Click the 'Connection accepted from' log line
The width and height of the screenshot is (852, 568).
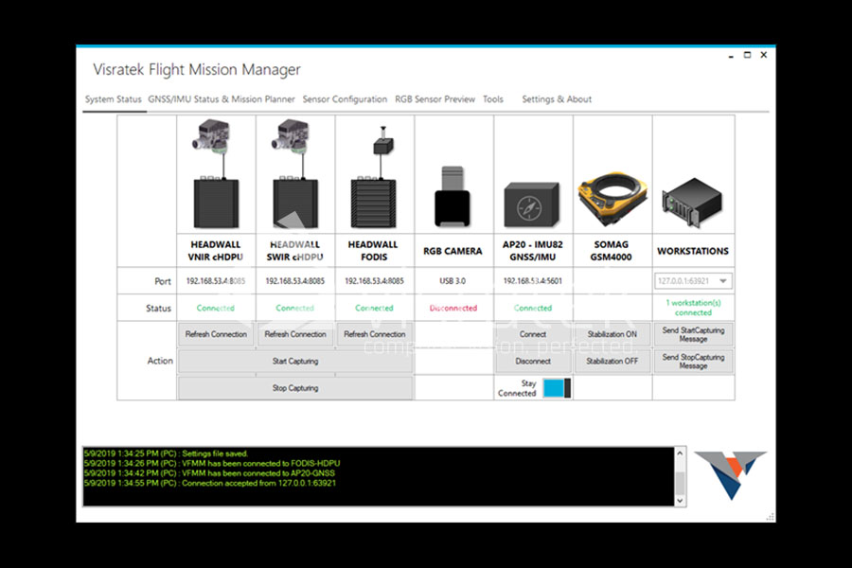click(x=210, y=483)
